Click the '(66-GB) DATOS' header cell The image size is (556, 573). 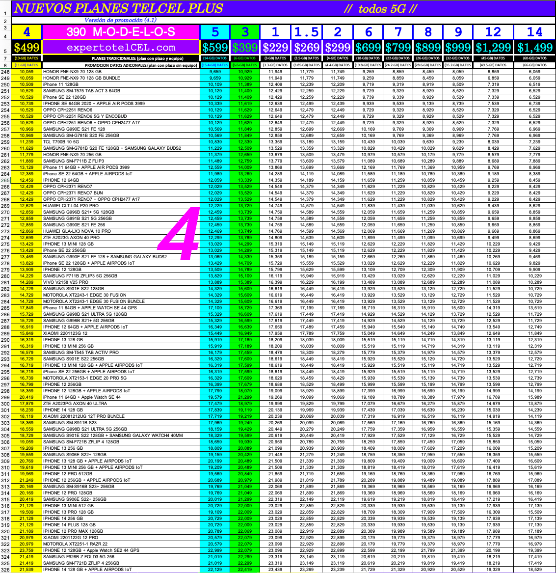click(x=534, y=65)
